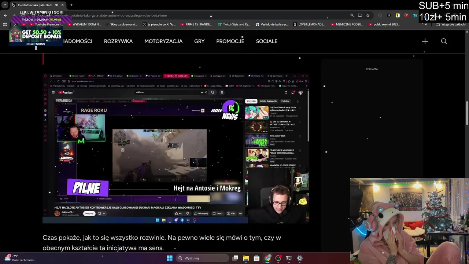Open the site search magnifier icon
The width and height of the screenshot is (469, 264).
click(444, 41)
